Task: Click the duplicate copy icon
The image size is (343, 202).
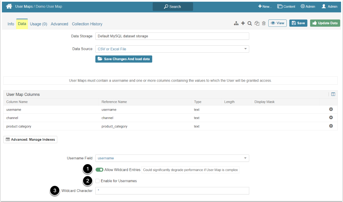Action: [257, 23]
